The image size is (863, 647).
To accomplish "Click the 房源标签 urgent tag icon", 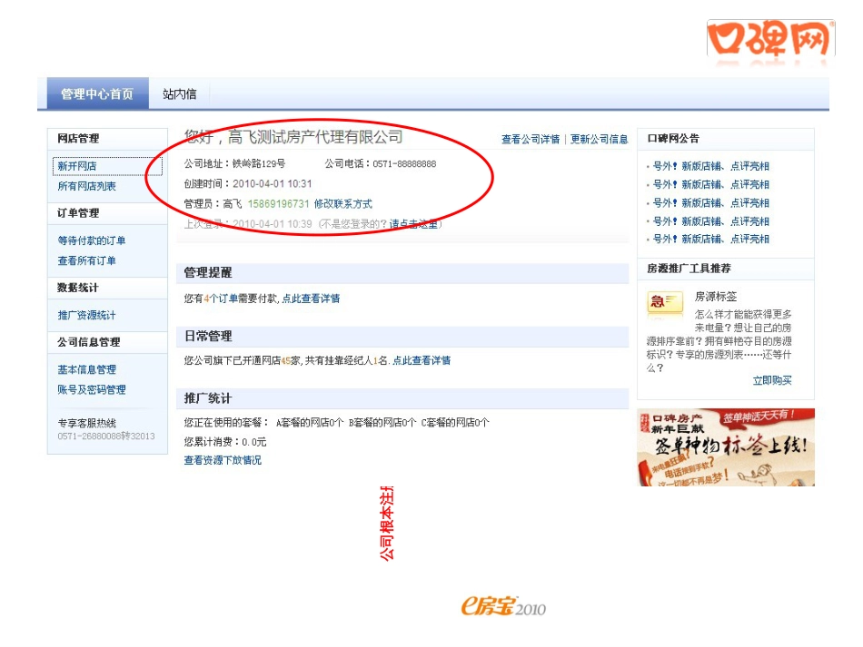I will (665, 303).
